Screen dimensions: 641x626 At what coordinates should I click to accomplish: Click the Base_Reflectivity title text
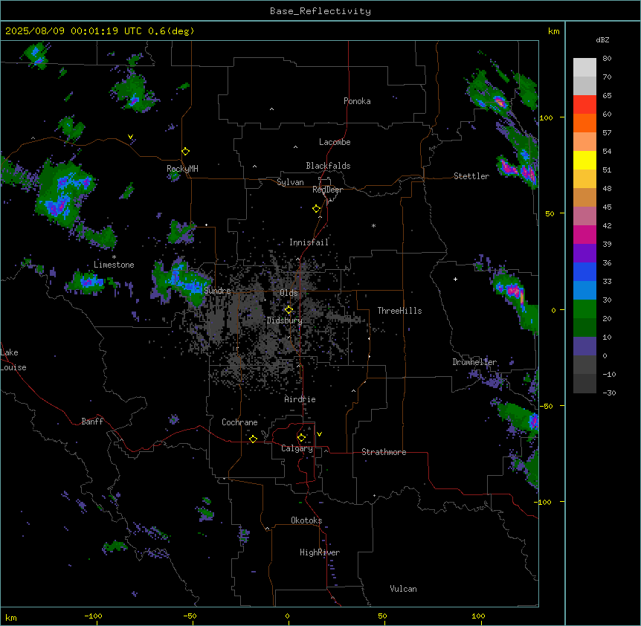[x=320, y=11]
